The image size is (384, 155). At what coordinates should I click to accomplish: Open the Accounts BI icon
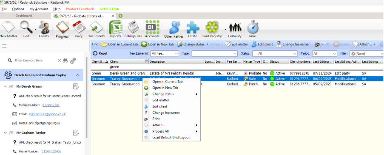pos(152,29)
